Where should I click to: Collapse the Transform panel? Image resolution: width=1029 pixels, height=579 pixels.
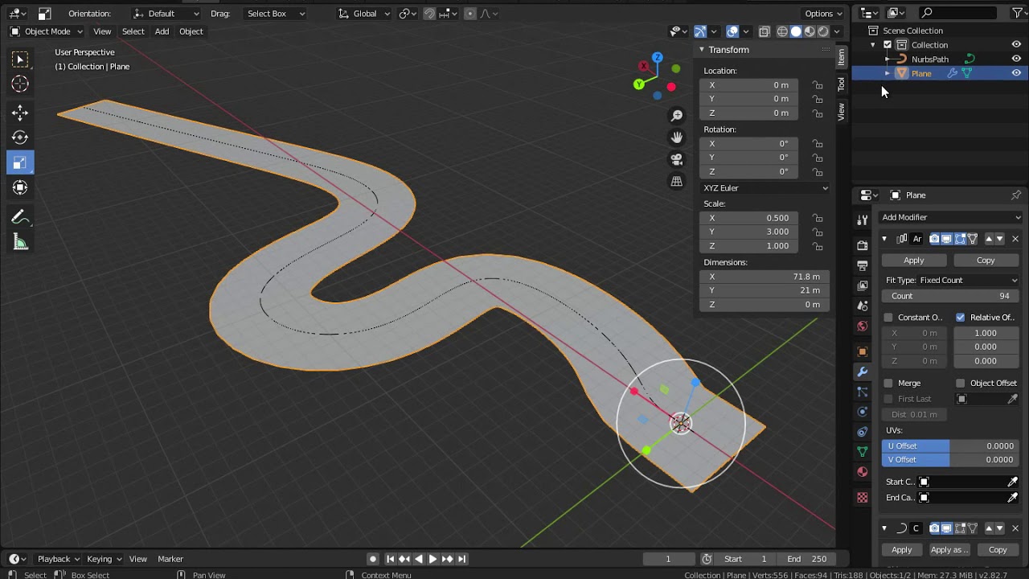pos(701,50)
